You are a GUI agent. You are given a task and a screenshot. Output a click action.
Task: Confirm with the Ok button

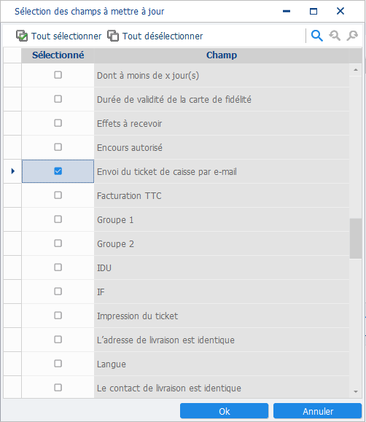point(224,411)
